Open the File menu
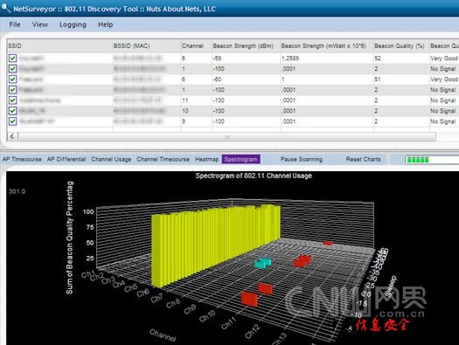Image resolution: width=459 pixels, height=345 pixels. (x=15, y=24)
